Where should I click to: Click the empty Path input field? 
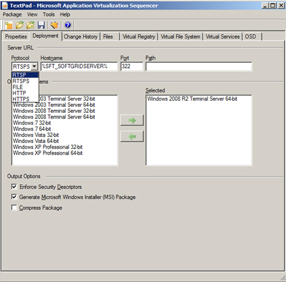(199, 66)
